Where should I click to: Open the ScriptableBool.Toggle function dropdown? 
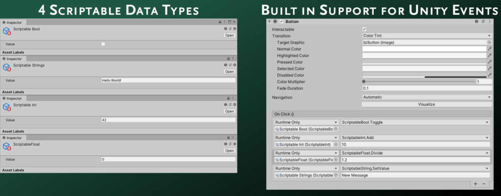pos(415,122)
